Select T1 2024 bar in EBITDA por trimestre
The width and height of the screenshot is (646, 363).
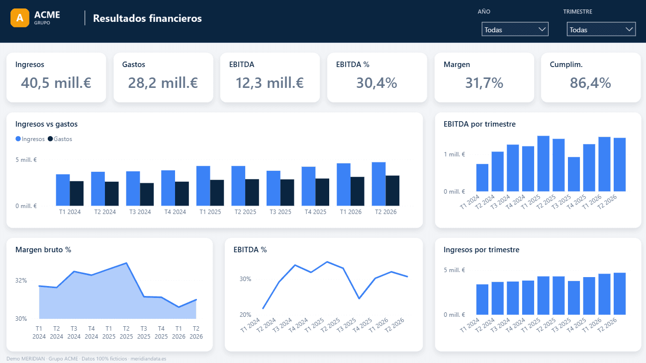(x=482, y=178)
